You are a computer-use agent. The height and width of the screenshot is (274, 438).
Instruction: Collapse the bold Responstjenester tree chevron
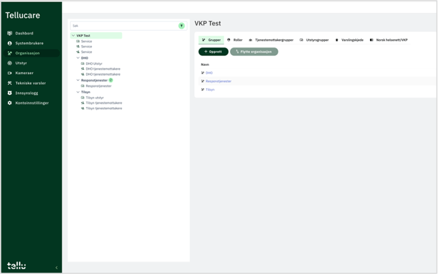(78, 80)
